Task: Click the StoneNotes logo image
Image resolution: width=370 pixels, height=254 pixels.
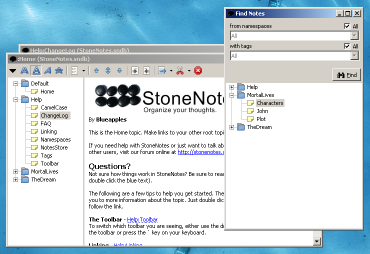Action: pyautogui.click(x=159, y=98)
